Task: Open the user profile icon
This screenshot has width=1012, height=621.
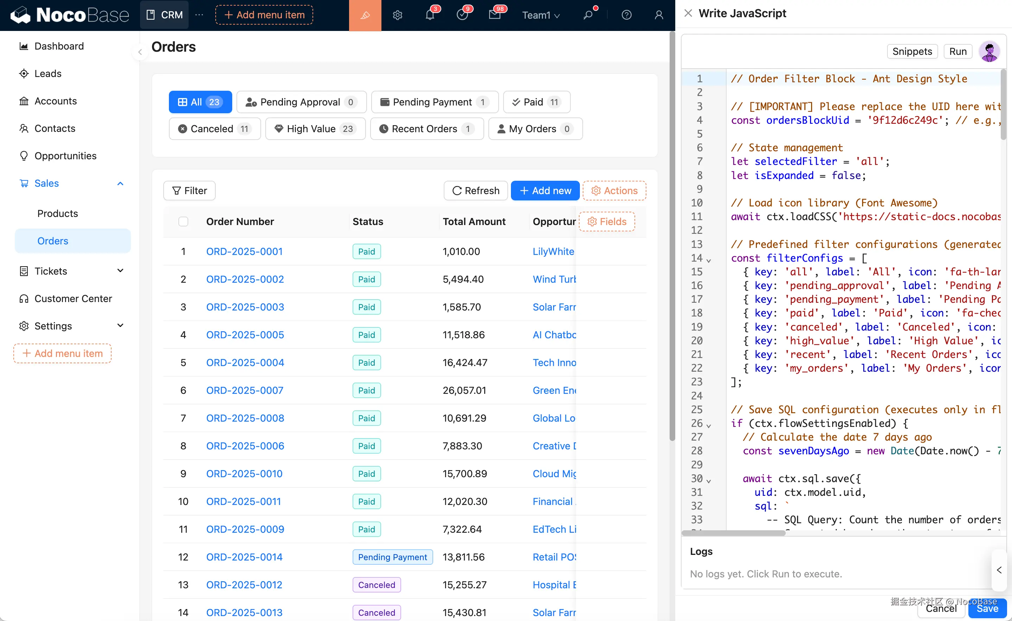Action: (659, 15)
